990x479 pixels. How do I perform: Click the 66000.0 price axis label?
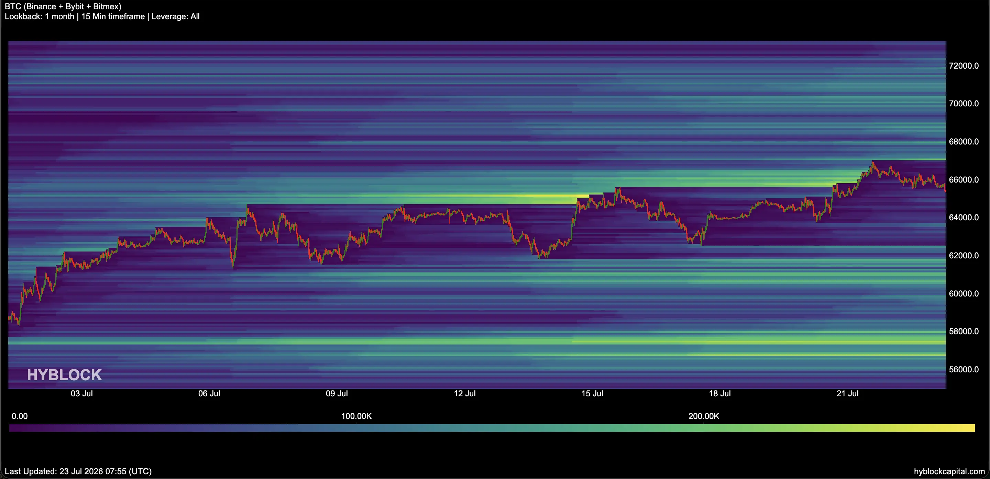pyautogui.click(x=964, y=180)
